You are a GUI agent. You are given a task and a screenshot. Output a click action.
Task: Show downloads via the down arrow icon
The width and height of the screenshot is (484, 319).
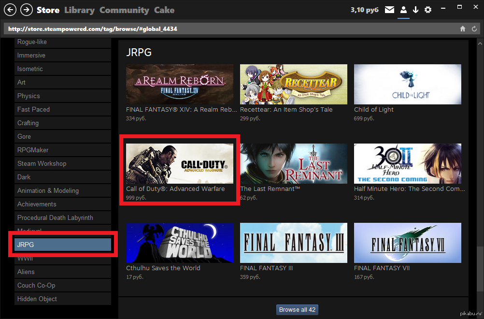click(415, 10)
